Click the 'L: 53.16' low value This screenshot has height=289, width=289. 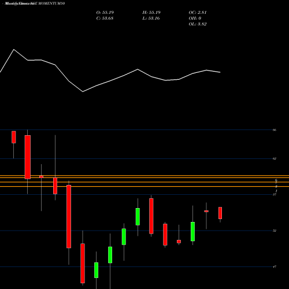point(151,18)
